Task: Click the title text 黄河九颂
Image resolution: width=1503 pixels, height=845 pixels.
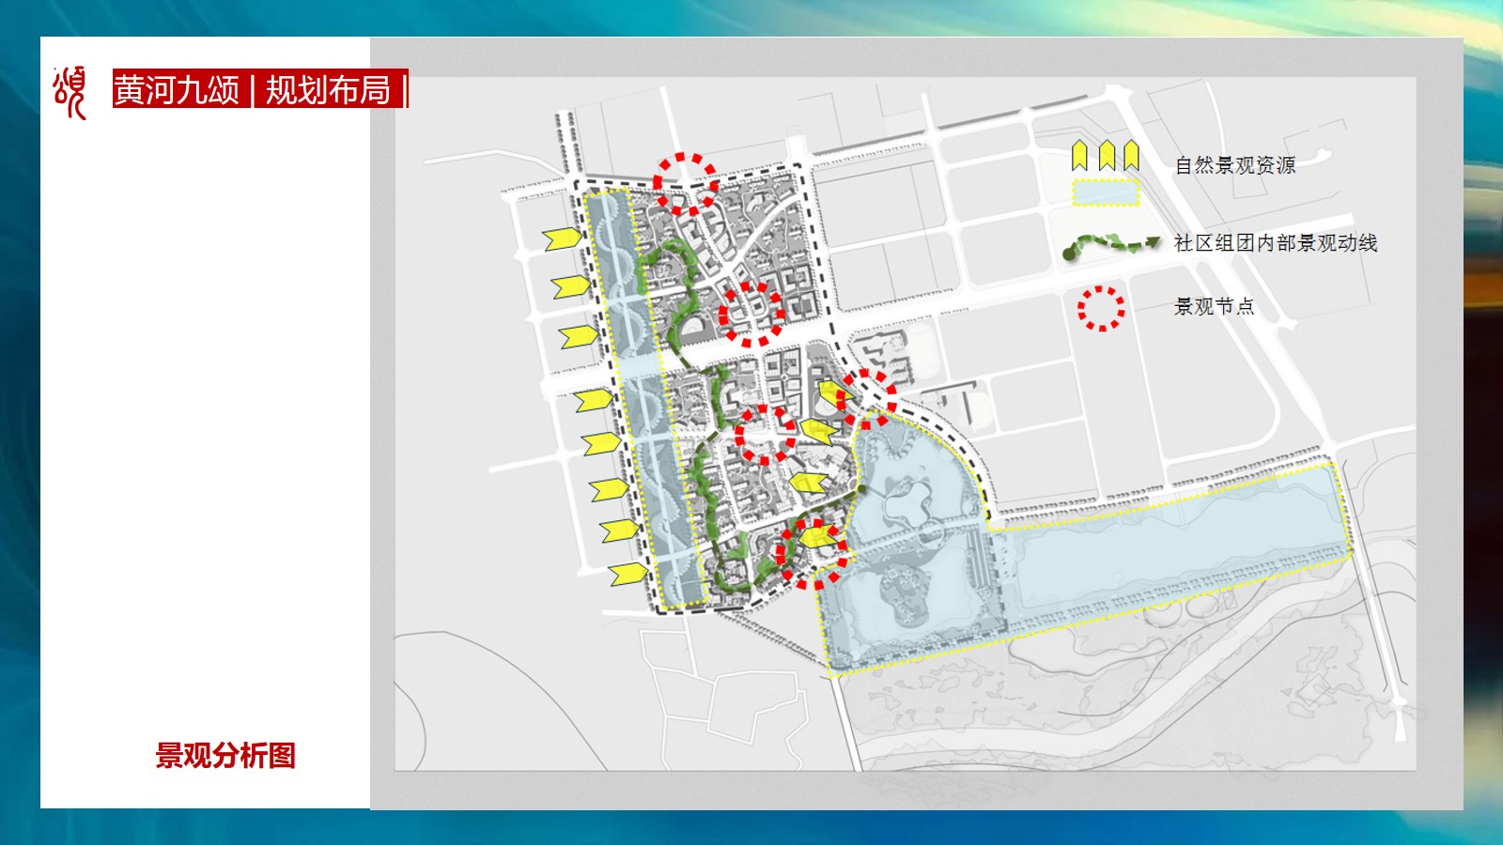Action: click(178, 90)
